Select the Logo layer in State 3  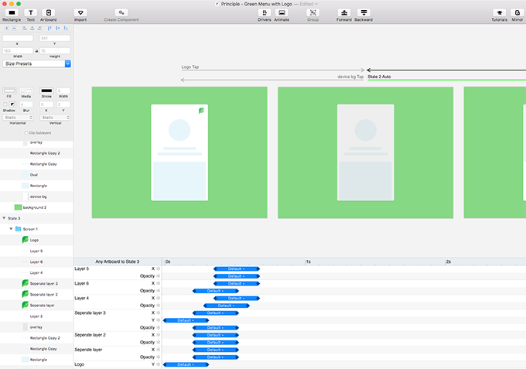point(34,241)
